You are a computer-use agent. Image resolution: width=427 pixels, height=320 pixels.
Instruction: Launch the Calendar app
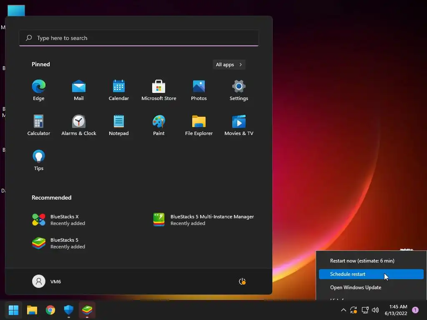pos(119,90)
